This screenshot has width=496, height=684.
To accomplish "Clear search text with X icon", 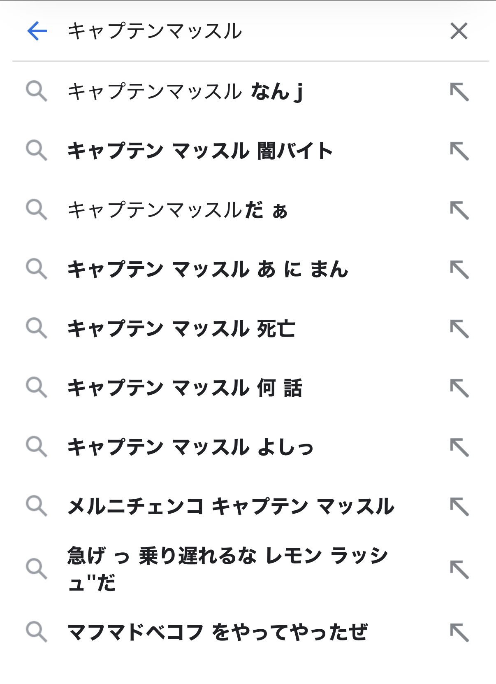I will pos(459,31).
